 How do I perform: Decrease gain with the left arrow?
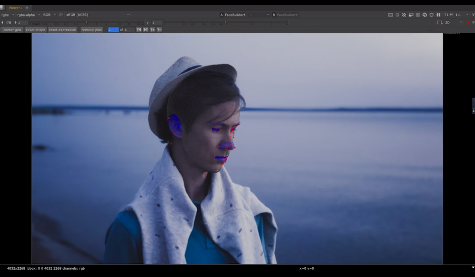click(x=2, y=22)
